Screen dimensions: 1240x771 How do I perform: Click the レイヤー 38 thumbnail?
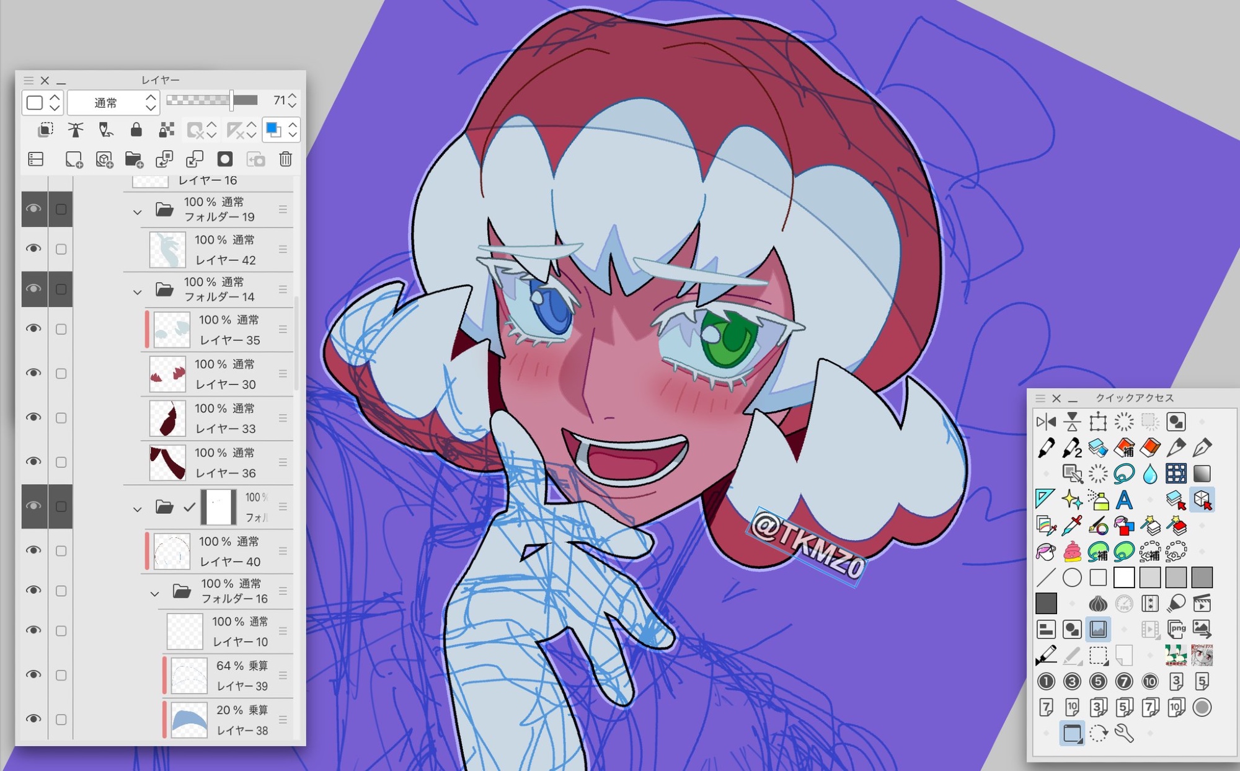189,720
